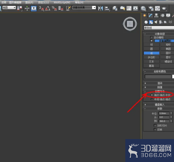Open Edit Named Selection Sets icon
174x162 pixels.
tap(68, 8)
